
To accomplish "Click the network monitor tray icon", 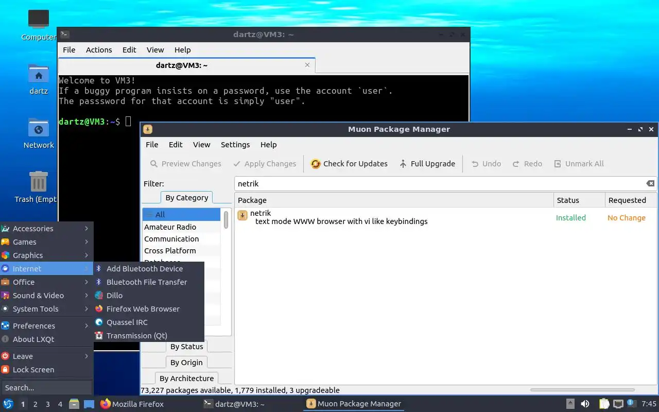I will (618, 404).
